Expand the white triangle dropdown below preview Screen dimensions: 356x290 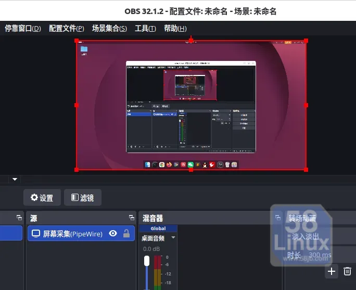[x=15, y=180]
